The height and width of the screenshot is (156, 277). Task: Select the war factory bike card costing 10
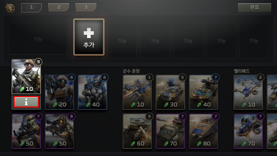[137, 92]
